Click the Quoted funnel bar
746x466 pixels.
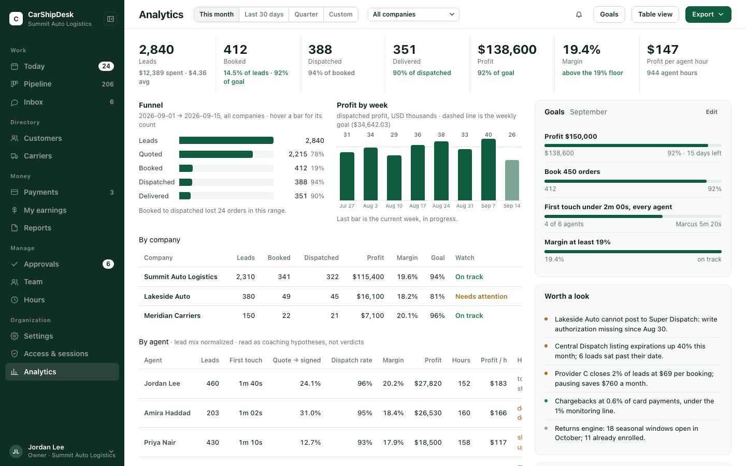point(226,154)
